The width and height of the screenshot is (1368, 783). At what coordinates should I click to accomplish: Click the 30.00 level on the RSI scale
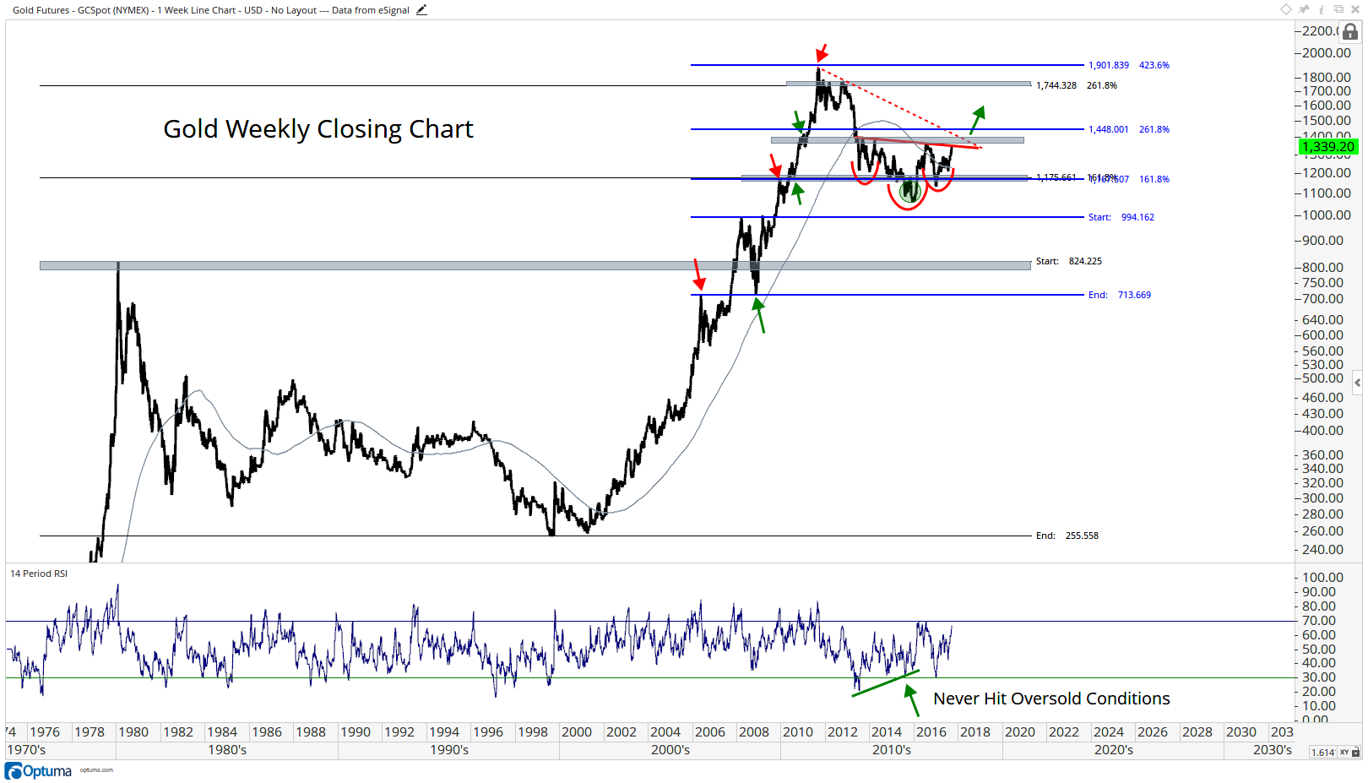[1319, 677]
